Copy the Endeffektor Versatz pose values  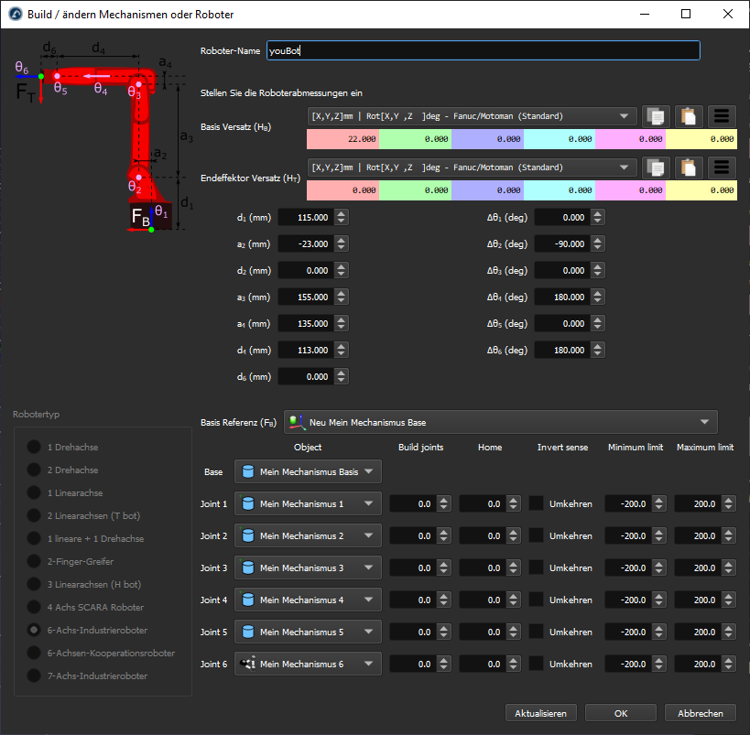656,168
